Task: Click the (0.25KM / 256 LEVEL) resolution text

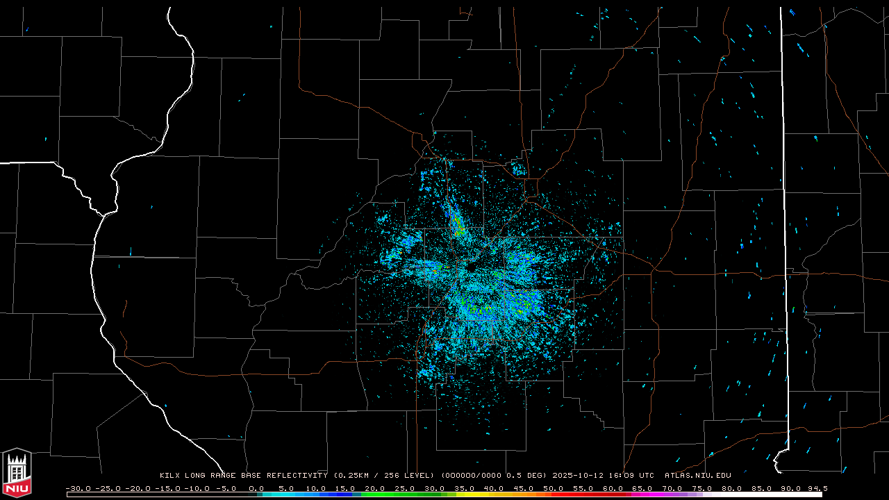Action: click(384, 476)
